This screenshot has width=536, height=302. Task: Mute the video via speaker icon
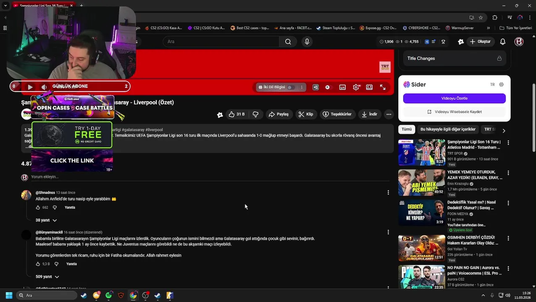(44, 87)
